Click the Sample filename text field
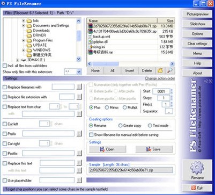215x195 pixels. click(131, 170)
